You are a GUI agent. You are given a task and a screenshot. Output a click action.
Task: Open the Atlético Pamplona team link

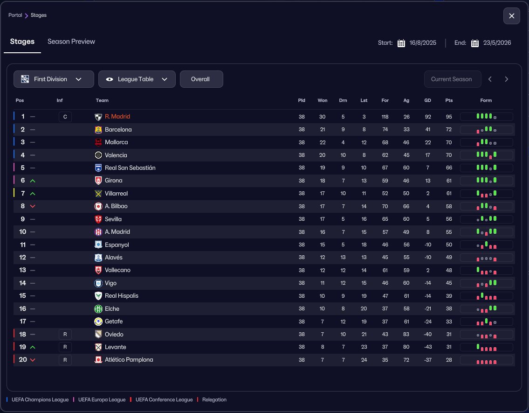(129, 360)
